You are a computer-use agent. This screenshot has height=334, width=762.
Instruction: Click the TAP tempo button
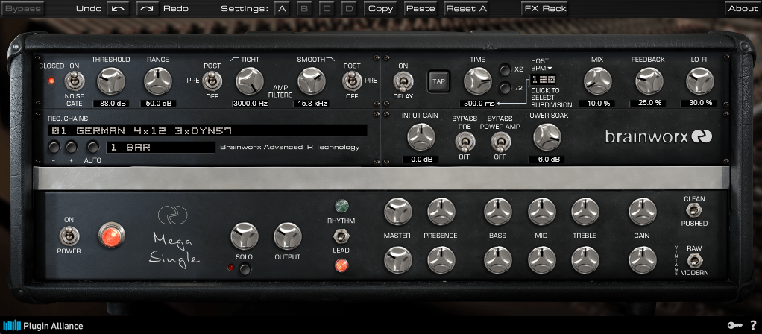pyautogui.click(x=438, y=81)
